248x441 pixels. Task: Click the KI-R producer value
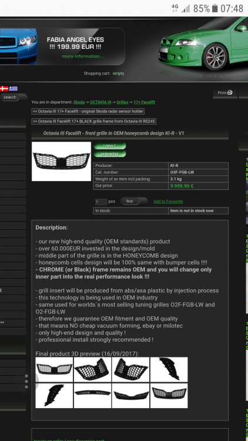174,166
